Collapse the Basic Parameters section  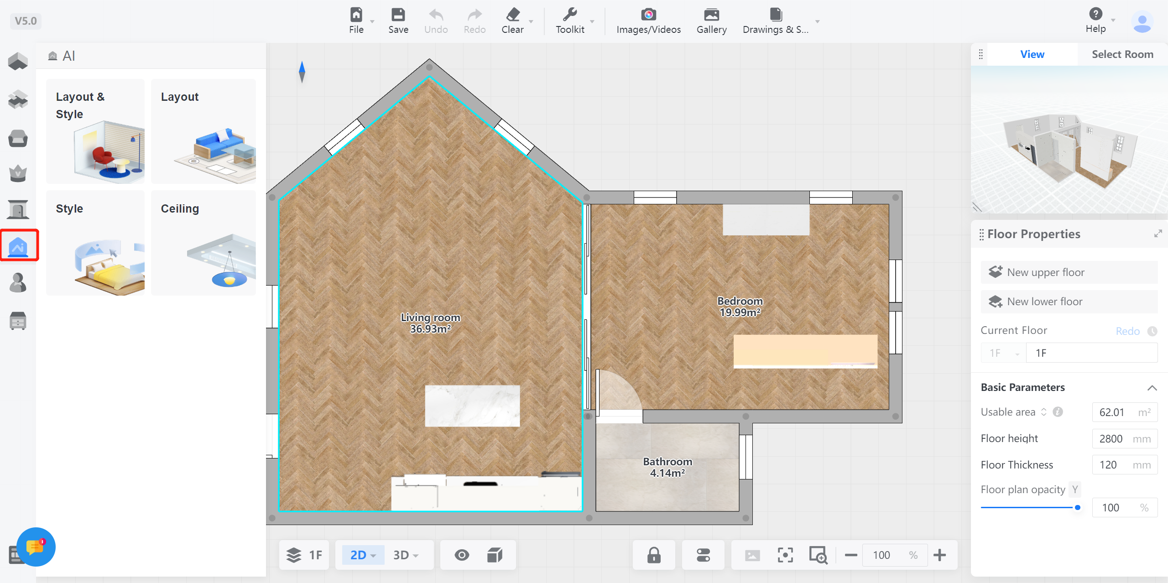(x=1152, y=388)
